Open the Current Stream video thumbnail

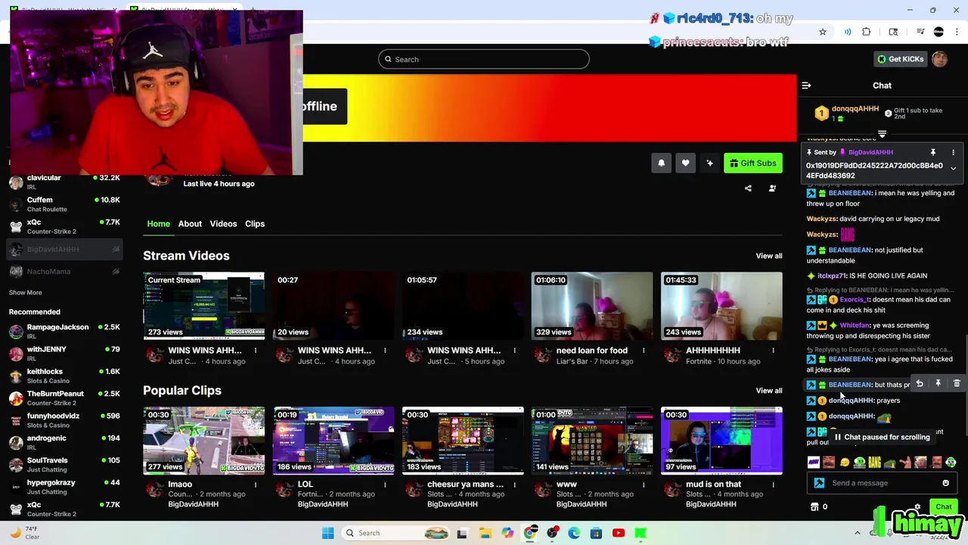point(204,306)
